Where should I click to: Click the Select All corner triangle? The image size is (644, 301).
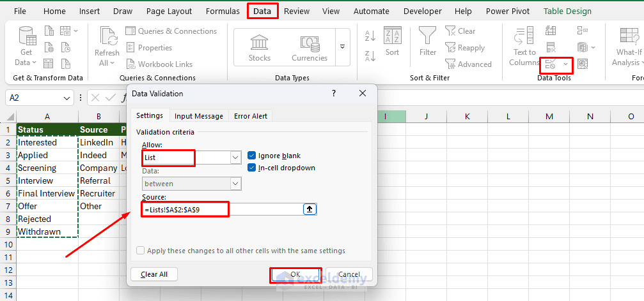(10, 117)
